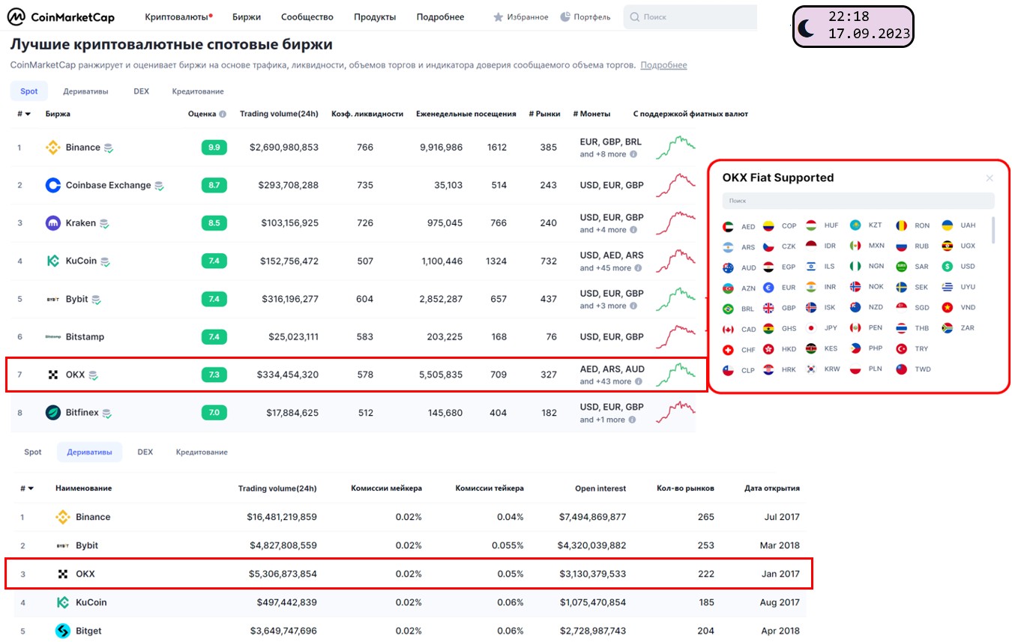Viewport: 1012px width, 642px height.
Task: Click the GBP flag icon in the fiat list
Action: 768,308
